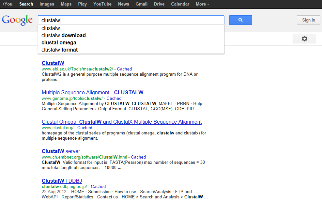Click the blue magnifier search button
The image size is (322, 201).
(240, 20)
